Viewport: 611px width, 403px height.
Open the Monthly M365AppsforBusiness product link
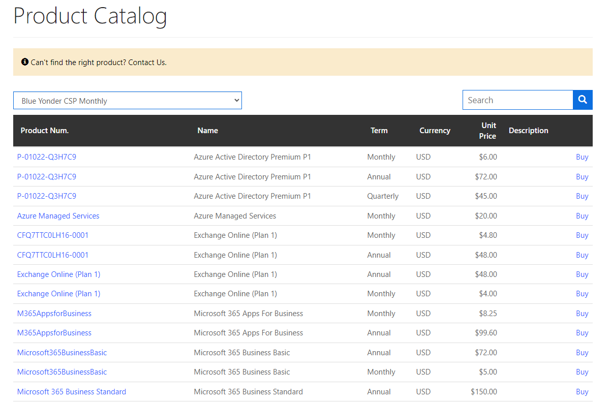54,314
